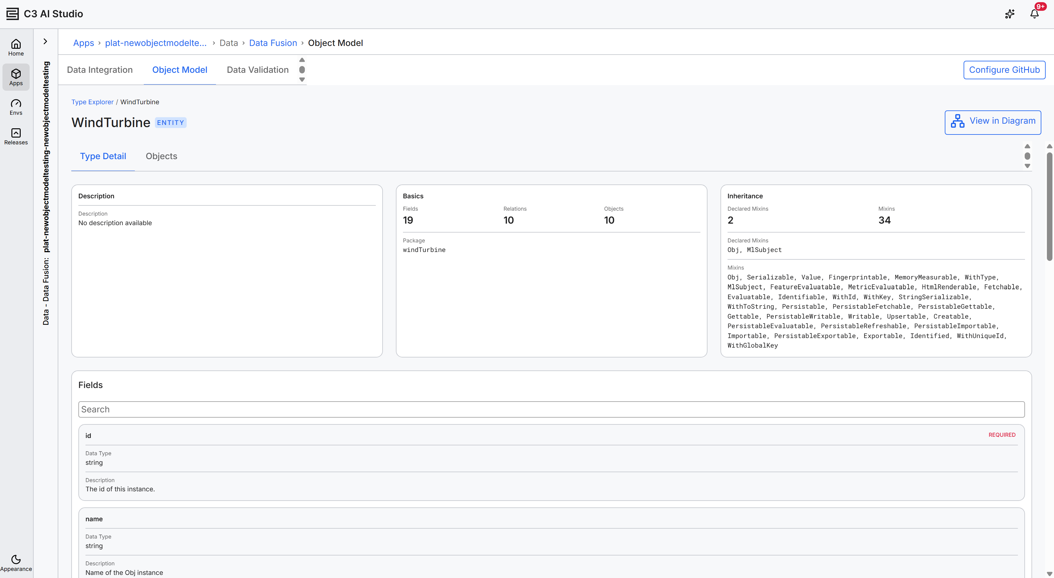The image size is (1054, 578).
Task: Click the Mixins count value 34
Action: click(884, 220)
